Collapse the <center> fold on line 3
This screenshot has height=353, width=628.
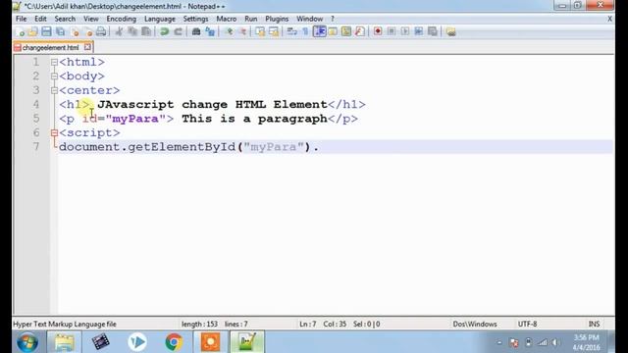tap(54, 90)
